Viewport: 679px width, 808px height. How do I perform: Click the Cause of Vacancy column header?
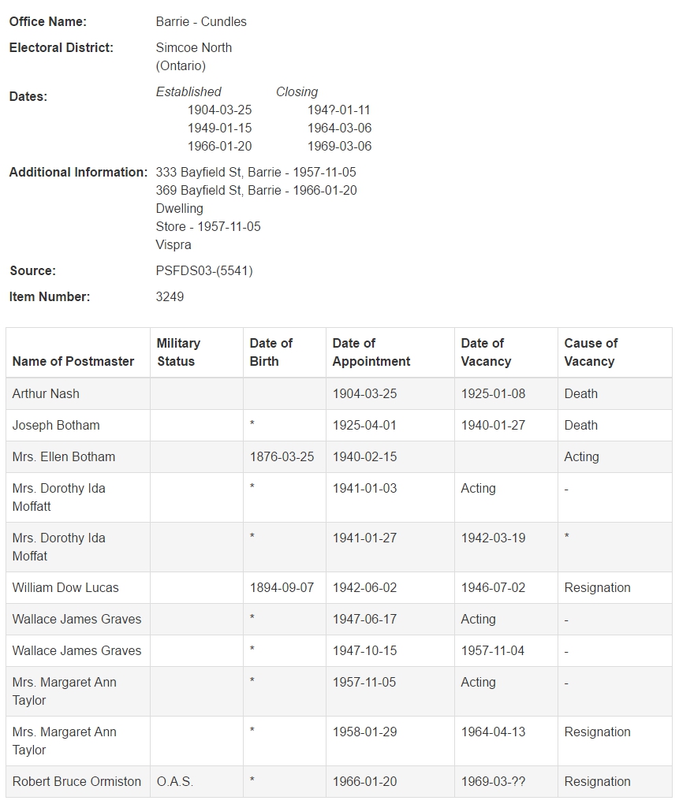[591, 352]
